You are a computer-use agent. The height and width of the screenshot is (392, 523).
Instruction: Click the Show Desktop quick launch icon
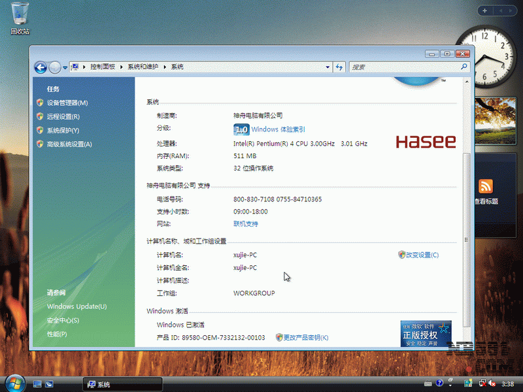pyautogui.click(x=37, y=384)
